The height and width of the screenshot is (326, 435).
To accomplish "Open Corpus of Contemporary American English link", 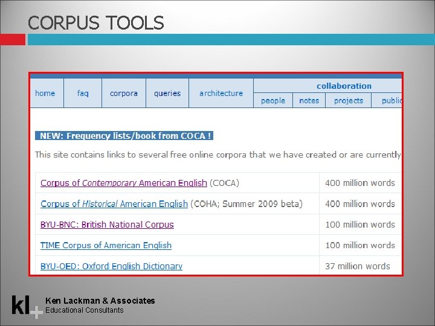I will pyautogui.click(x=124, y=183).
